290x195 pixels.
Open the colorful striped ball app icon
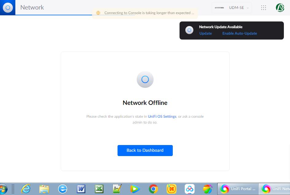[x=207, y=189]
